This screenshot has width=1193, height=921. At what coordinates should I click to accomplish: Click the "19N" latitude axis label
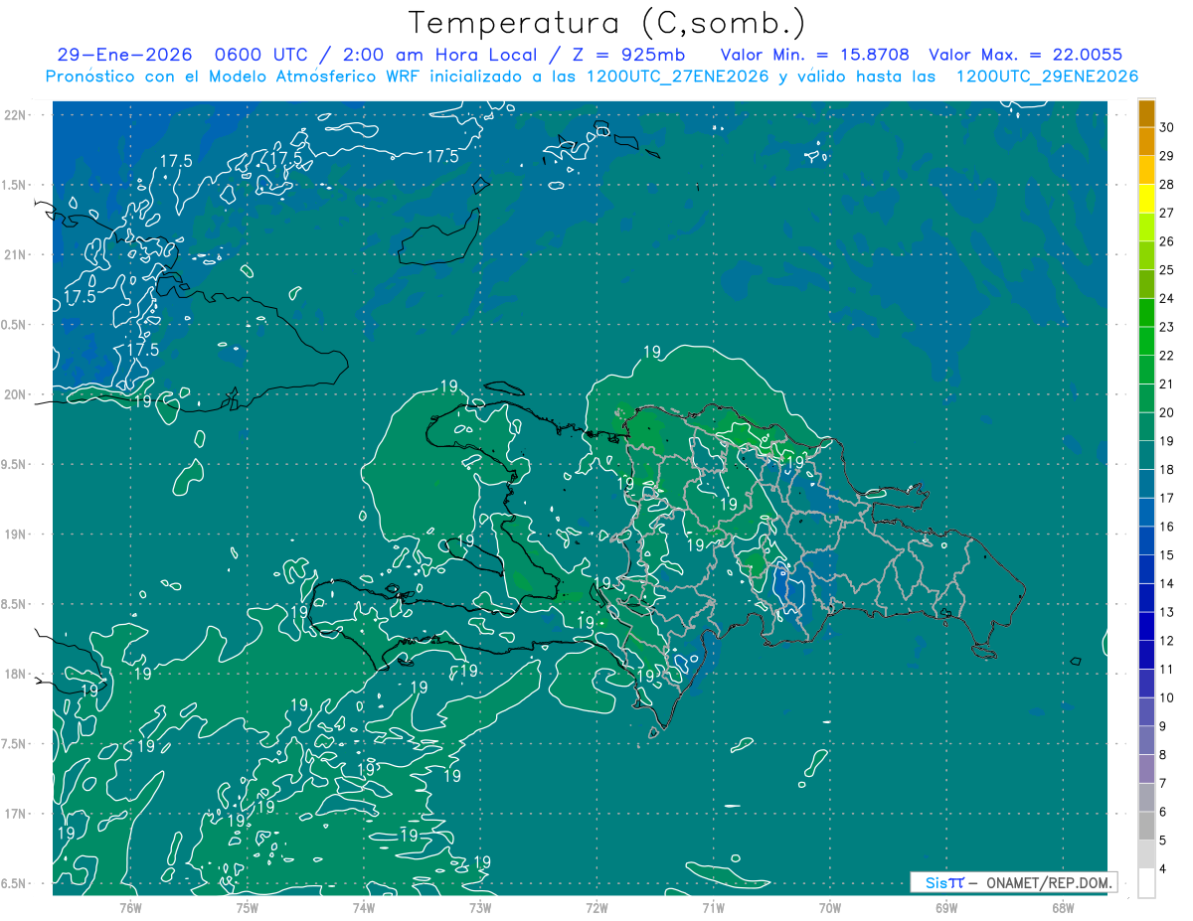pyautogui.click(x=15, y=535)
